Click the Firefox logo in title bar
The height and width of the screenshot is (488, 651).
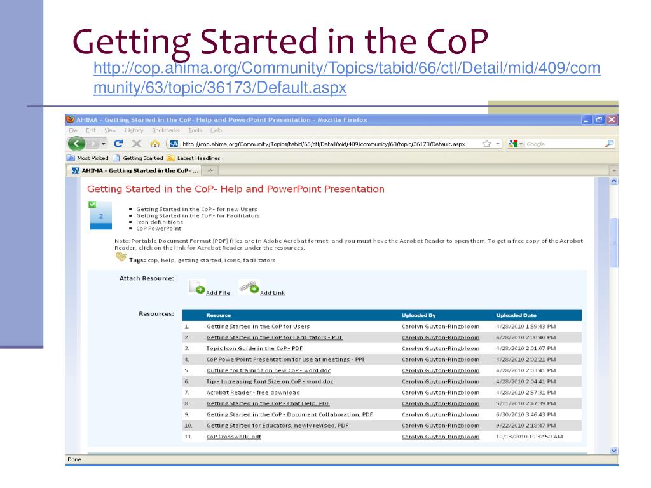click(x=70, y=119)
